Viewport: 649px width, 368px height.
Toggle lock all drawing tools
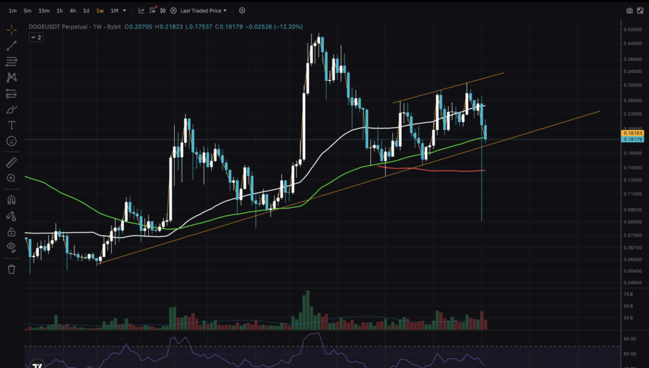click(11, 232)
